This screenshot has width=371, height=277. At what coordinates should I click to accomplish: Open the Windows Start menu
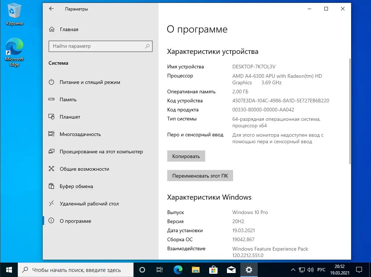9,270
